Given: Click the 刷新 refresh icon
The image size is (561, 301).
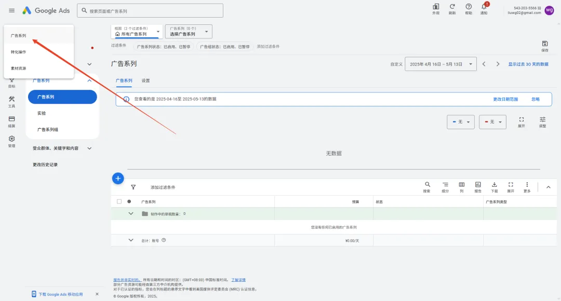Looking at the screenshot, I should click(x=452, y=8).
